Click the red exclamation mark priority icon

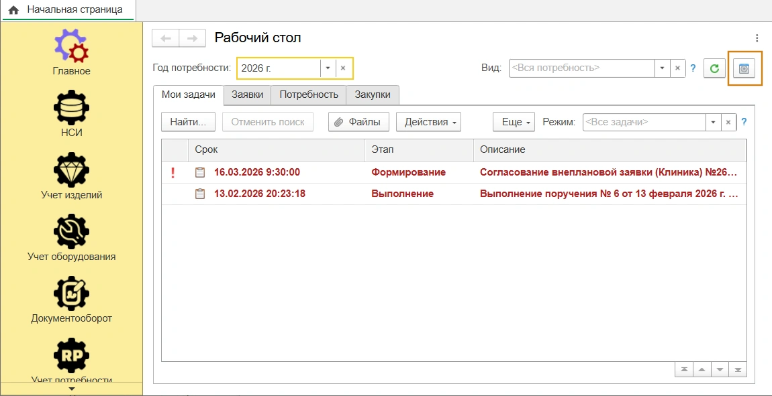point(173,172)
